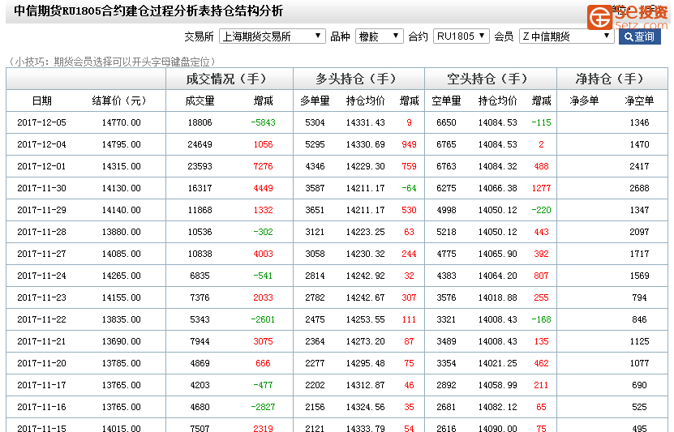The height and width of the screenshot is (432, 674).
Task: Click settlement price 13690.00
Action: click(x=121, y=342)
